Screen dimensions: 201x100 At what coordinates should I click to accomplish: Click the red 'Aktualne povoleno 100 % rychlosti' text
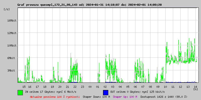tap(55, 96)
